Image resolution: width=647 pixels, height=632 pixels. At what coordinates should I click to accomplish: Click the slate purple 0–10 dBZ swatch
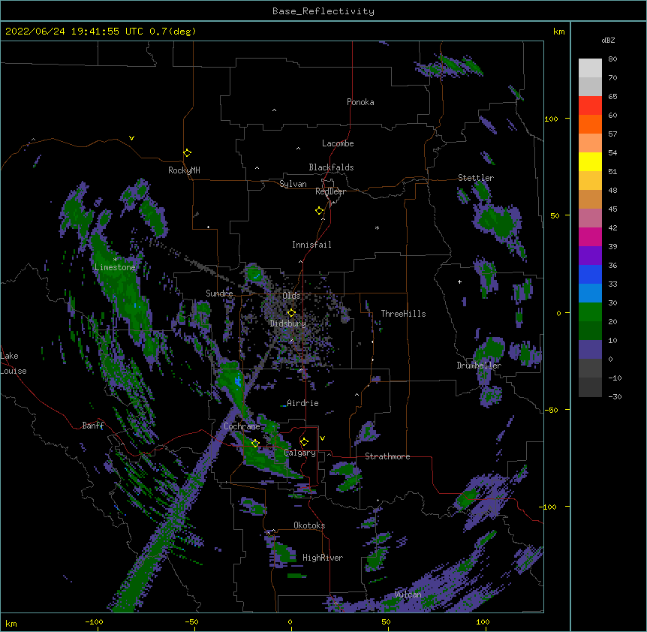(590, 350)
